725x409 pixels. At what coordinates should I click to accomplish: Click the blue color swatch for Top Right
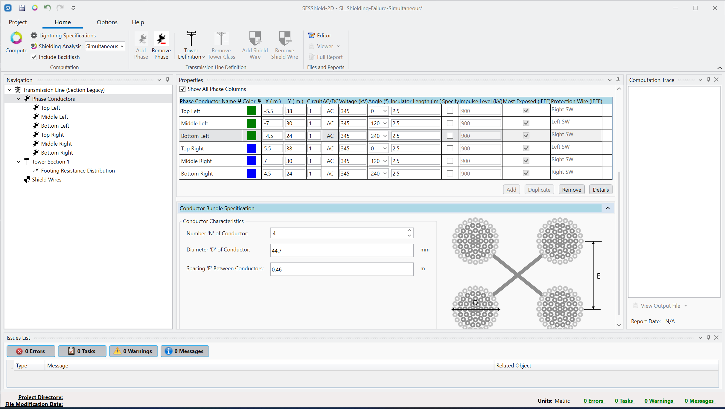click(252, 148)
